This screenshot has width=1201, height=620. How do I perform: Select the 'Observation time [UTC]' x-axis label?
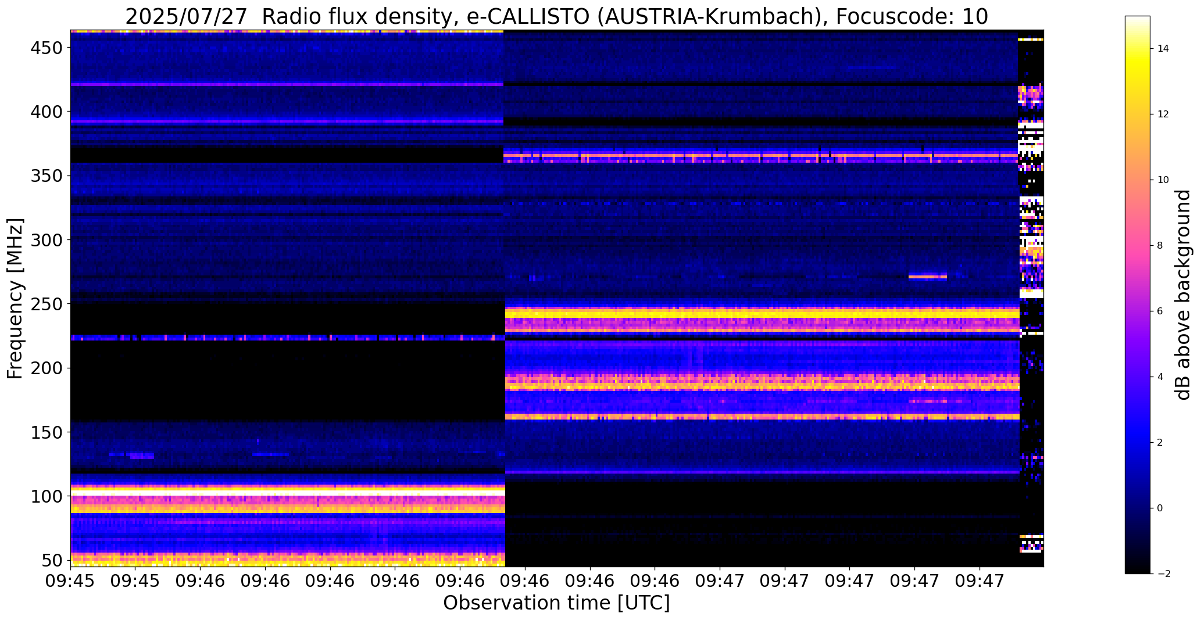click(556, 603)
